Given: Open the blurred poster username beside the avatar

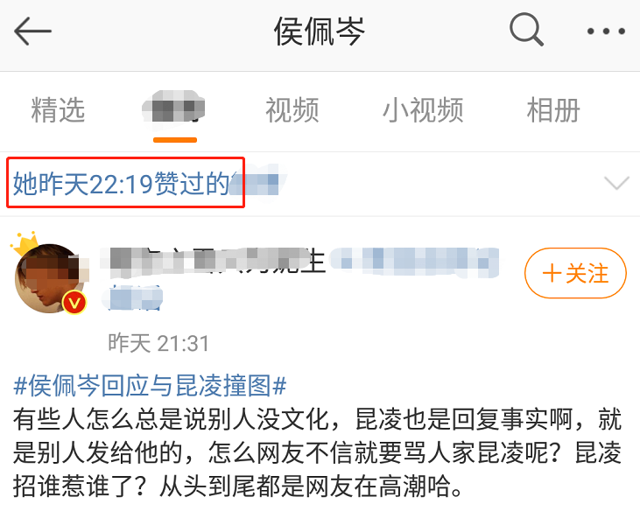Looking at the screenshot, I should click(212, 260).
